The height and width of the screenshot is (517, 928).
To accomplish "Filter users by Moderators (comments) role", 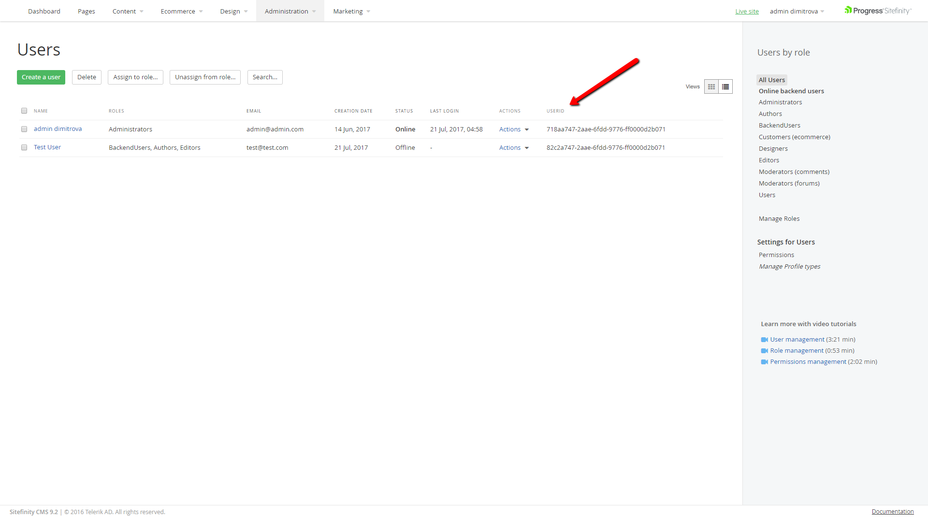I will coord(794,172).
